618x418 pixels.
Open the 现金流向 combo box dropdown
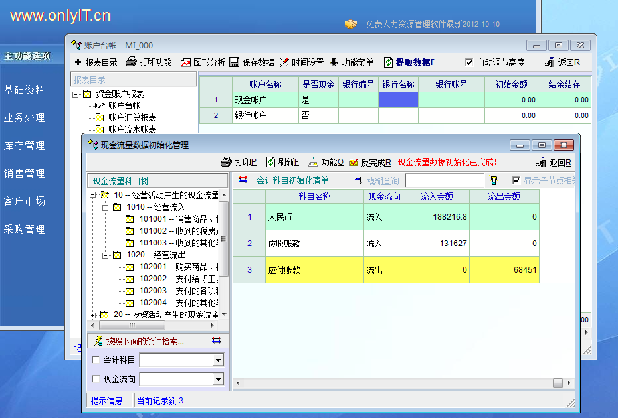click(217, 380)
